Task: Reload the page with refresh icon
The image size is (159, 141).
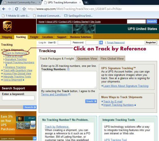Action: [17, 9]
